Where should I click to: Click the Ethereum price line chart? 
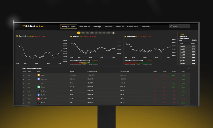point(148,48)
